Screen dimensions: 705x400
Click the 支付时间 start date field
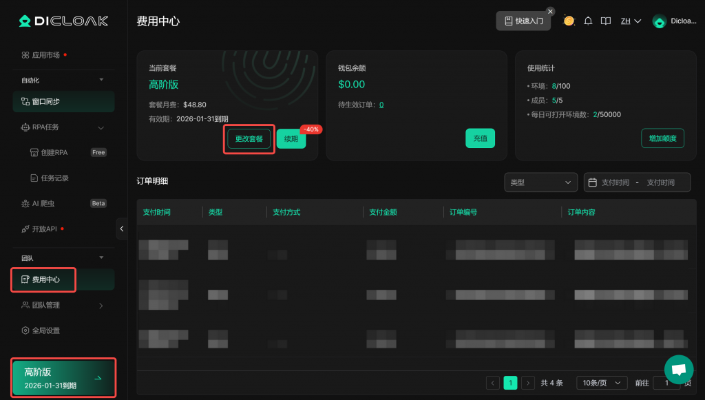click(615, 182)
